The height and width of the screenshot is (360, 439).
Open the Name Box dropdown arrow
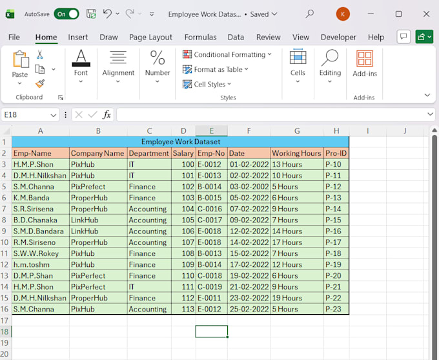pyautogui.click(x=54, y=115)
